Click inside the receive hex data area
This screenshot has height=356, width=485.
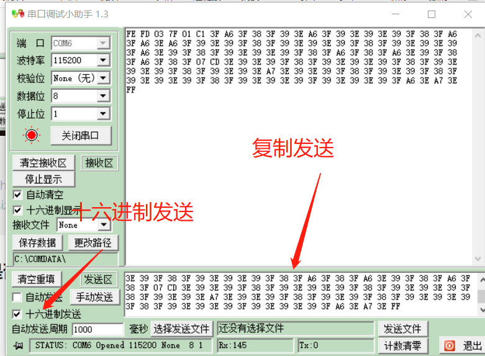pos(299,147)
